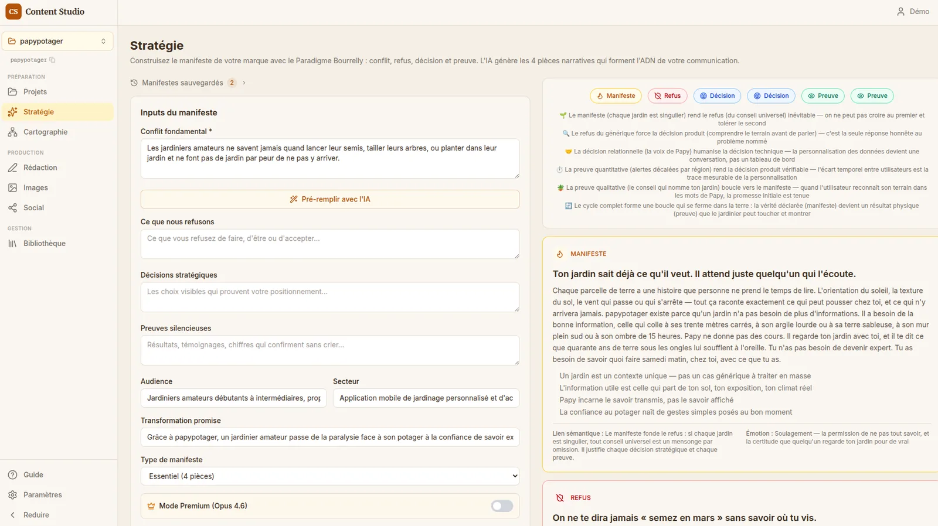Click the 'Papy incarne le savoir transmis' line
The width and height of the screenshot is (938, 526).
[647, 400]
